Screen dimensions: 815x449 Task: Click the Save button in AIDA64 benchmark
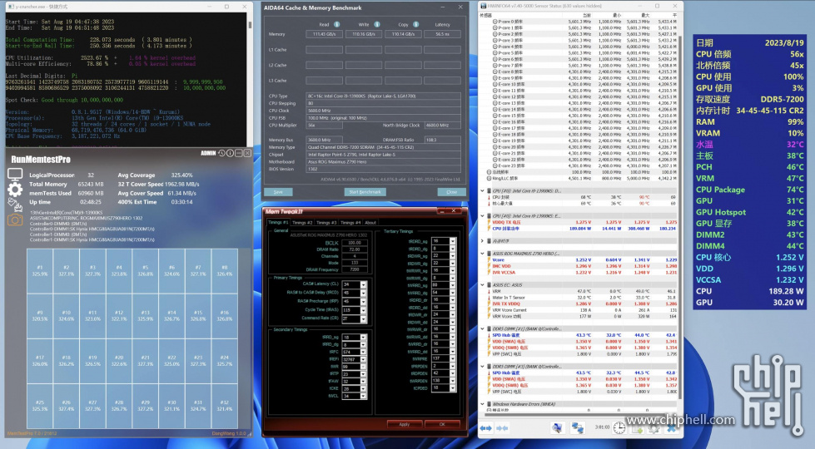[x=278, y=192]
